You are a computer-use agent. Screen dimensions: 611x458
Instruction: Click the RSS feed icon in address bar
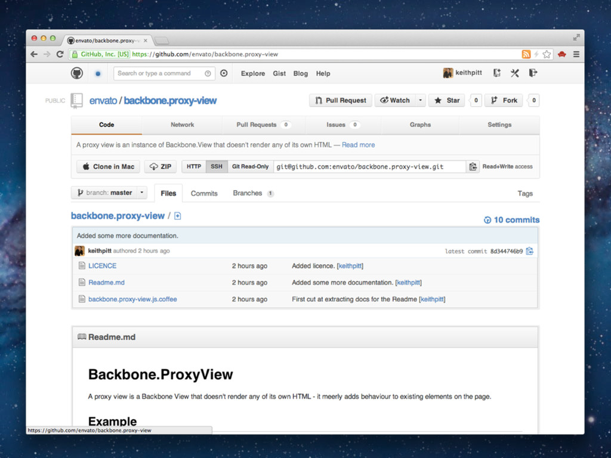pos(526,54)
